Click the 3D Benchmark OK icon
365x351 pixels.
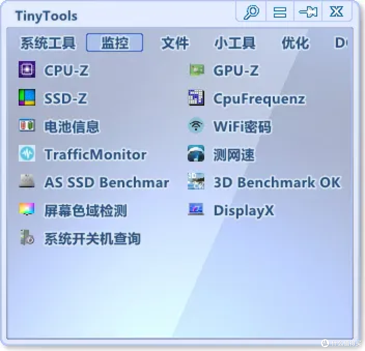click(196, 181)
